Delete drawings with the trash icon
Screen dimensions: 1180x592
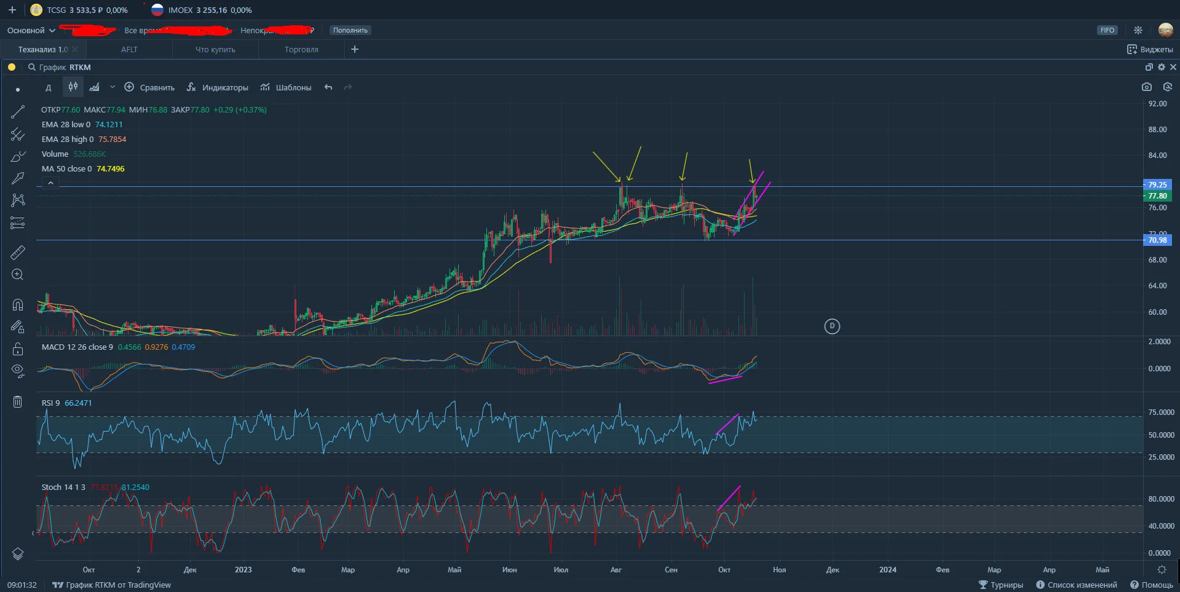18,401
